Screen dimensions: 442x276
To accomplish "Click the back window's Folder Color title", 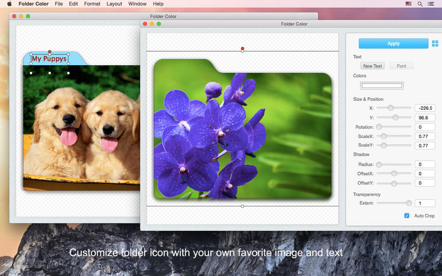I will click(x=163, y=17).
